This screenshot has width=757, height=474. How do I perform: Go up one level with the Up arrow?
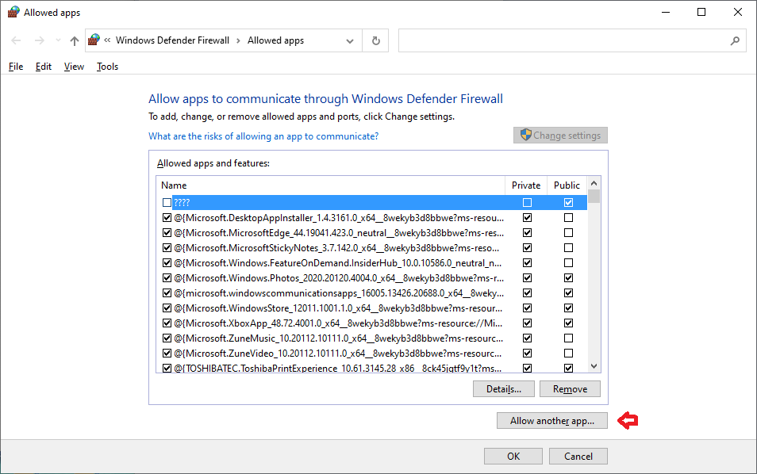click(x=75, y=41)
